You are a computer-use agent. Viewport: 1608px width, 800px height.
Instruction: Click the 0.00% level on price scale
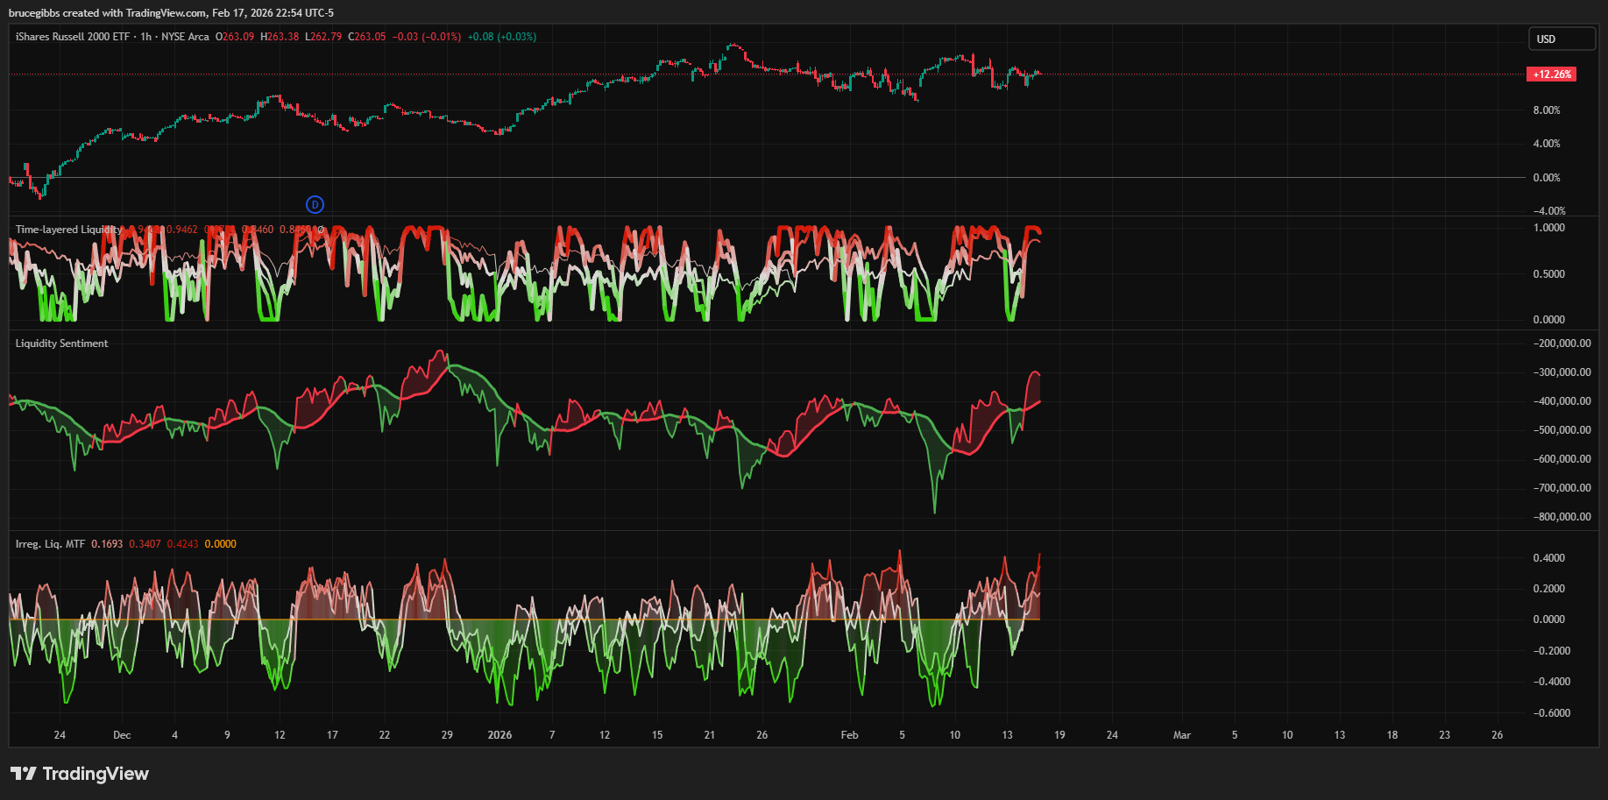tap(1546, 178)
